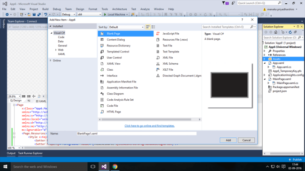Open Visual Studio from the Windows taskbar
Viewport: 305px width, 171px height.
click(104, 166)
